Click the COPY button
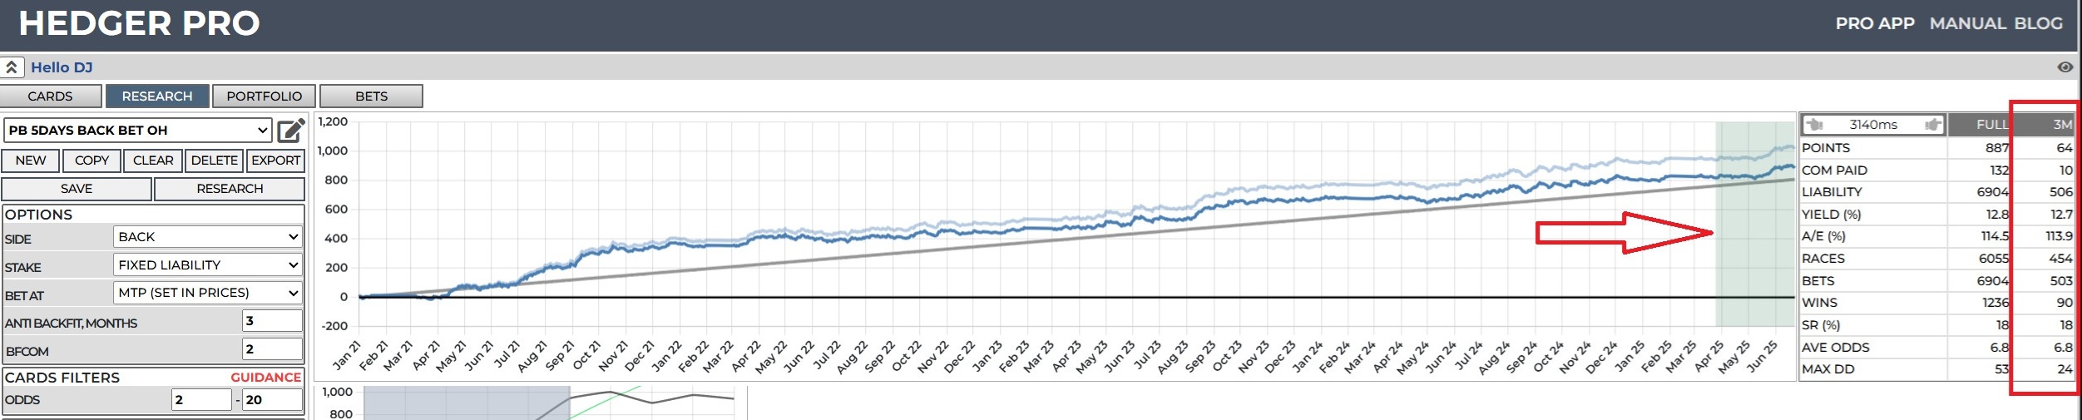The height and width of the screenshot is (420, 2082). click(x=91, y=161)
